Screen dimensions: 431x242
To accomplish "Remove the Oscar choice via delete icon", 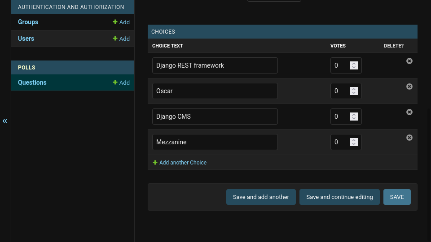I will [409, 86].
